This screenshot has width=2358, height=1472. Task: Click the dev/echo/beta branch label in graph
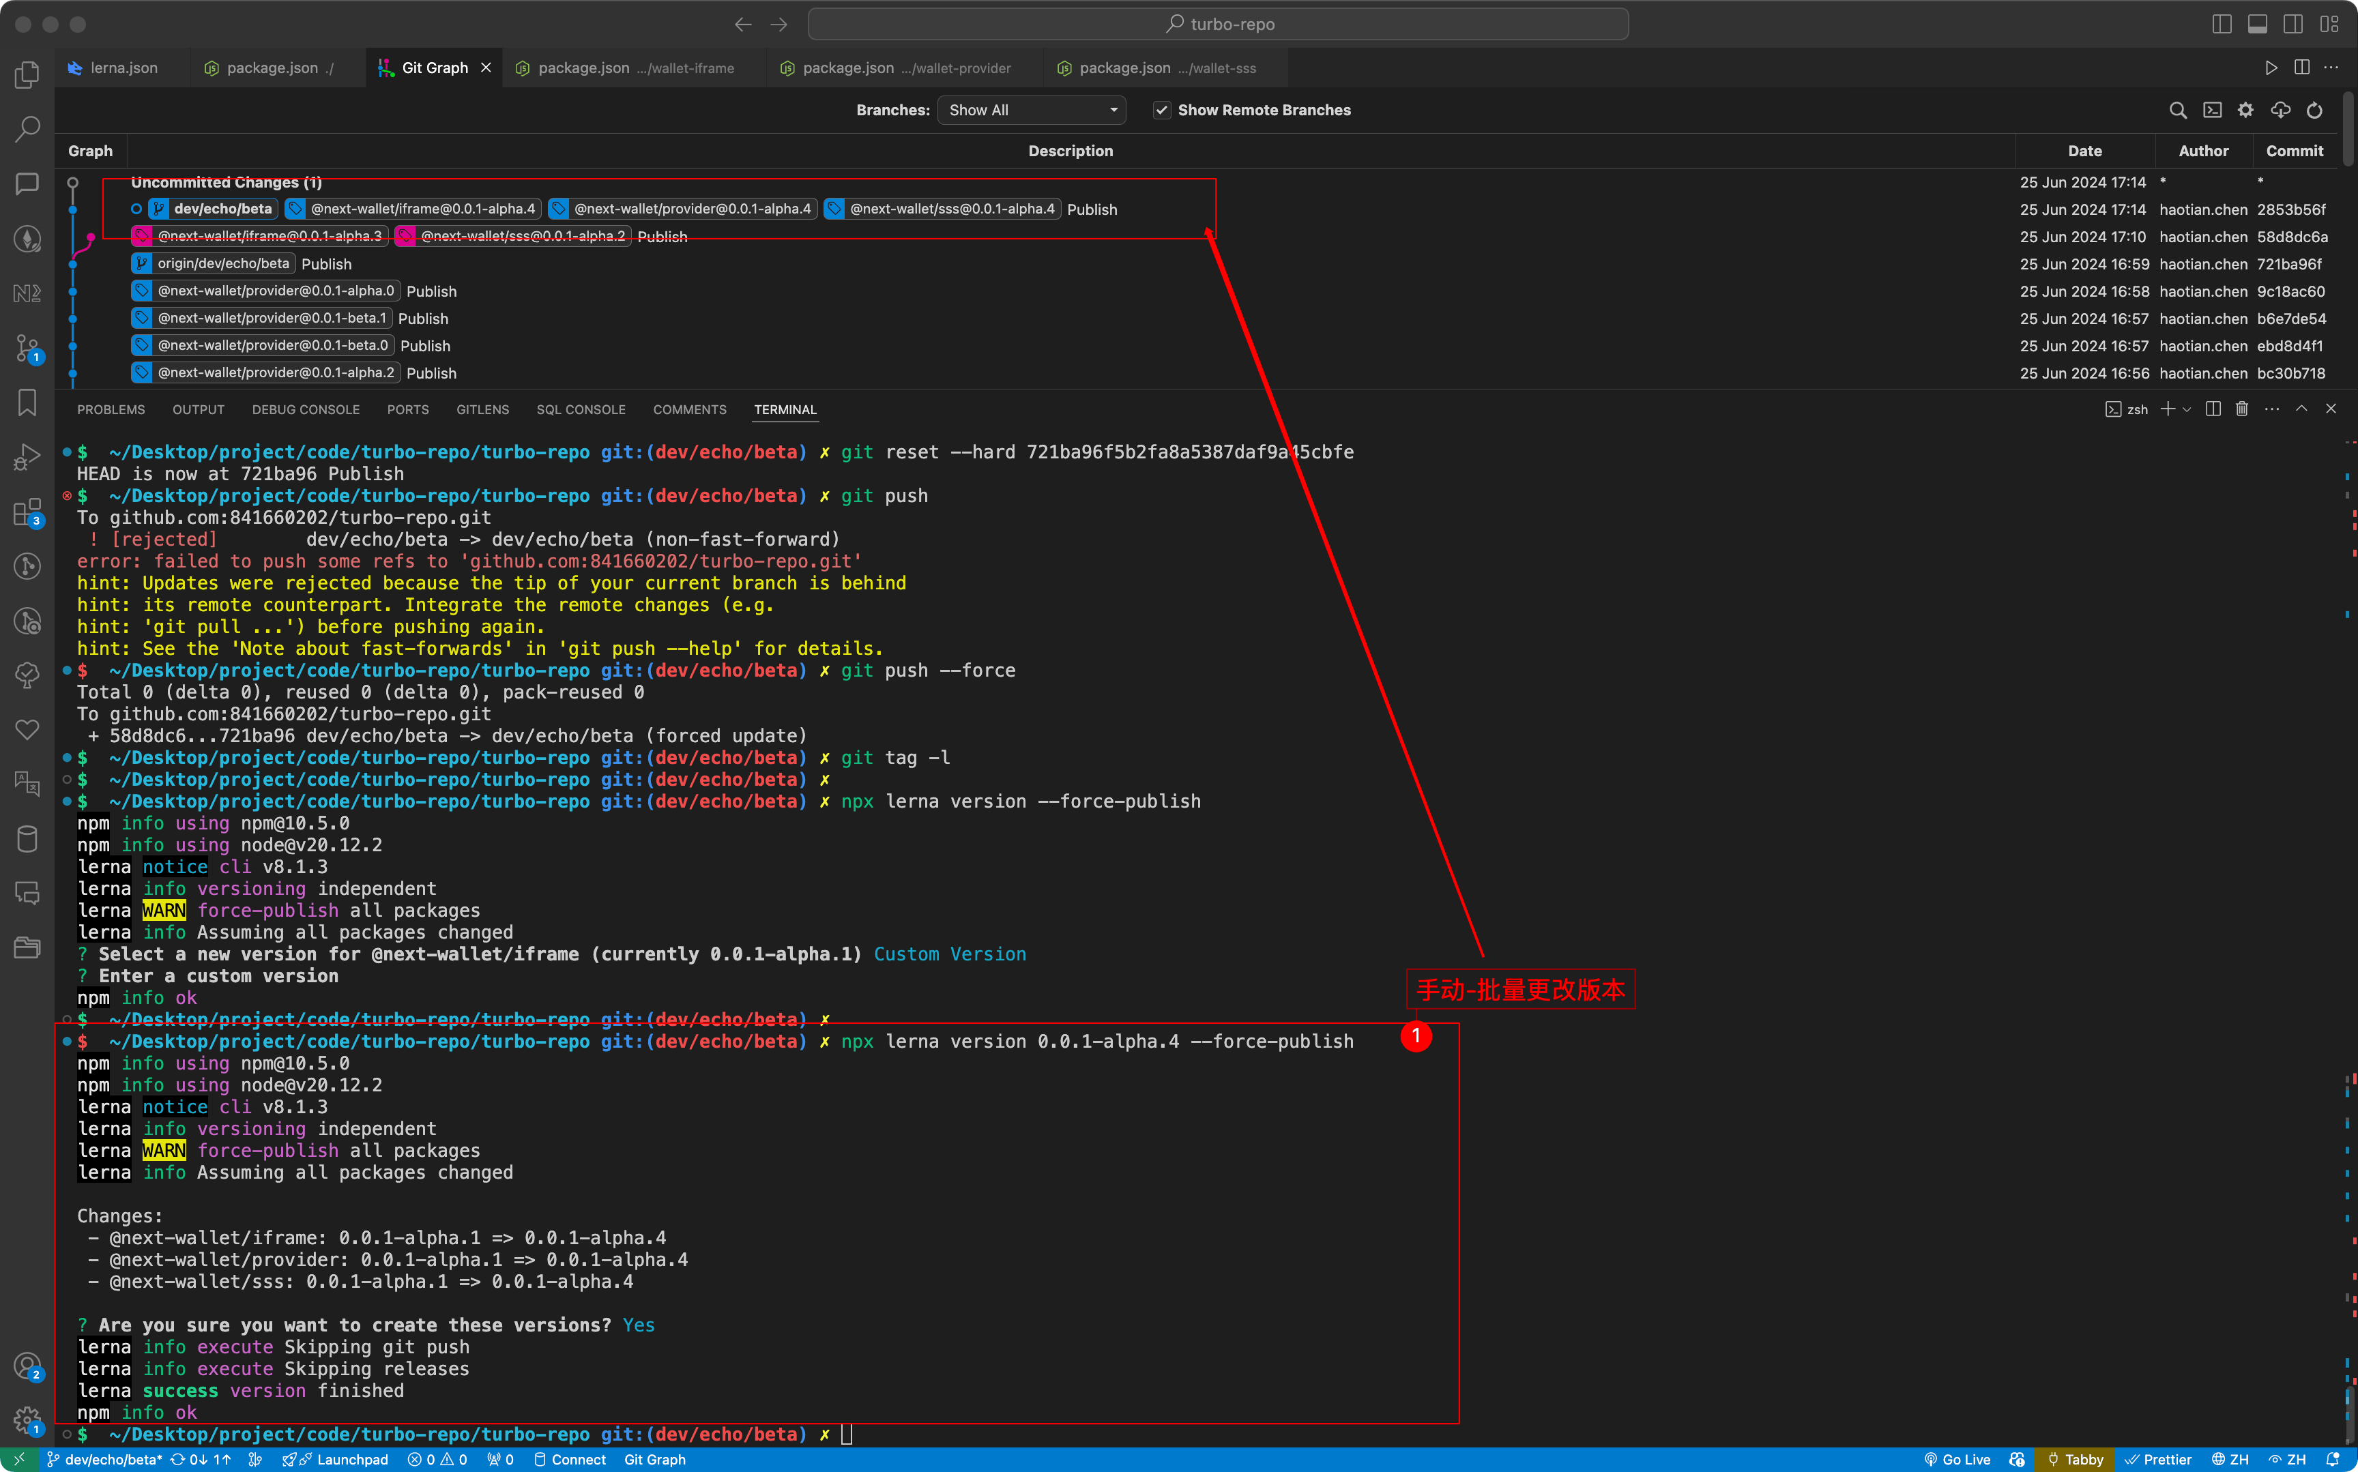[213, 209]
